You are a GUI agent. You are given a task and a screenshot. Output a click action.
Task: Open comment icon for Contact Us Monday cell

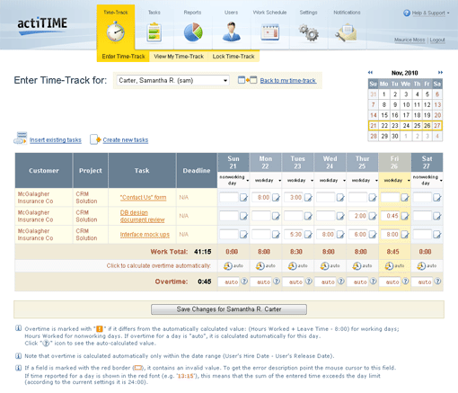click(276, 198)
